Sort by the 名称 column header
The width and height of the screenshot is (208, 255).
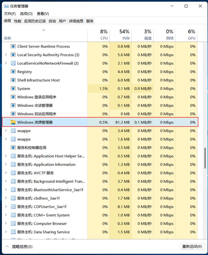[45, 35]
